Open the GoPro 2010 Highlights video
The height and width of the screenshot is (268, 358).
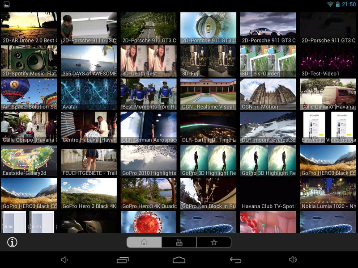pos(149,160)
